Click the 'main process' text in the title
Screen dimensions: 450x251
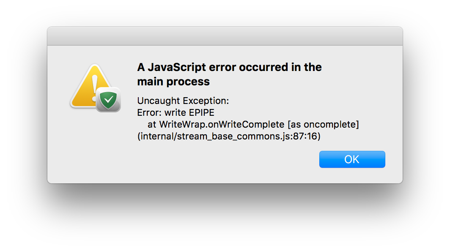pyautogui.click(x=173, y=81)
